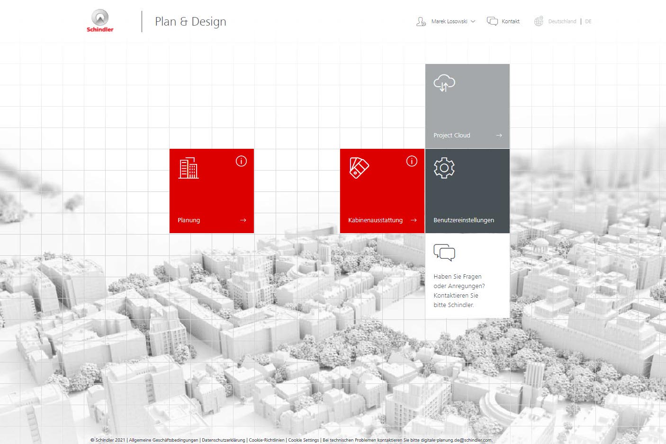
Task: Click the Kontakt speech bubble icon
Action: pos(492,21)
